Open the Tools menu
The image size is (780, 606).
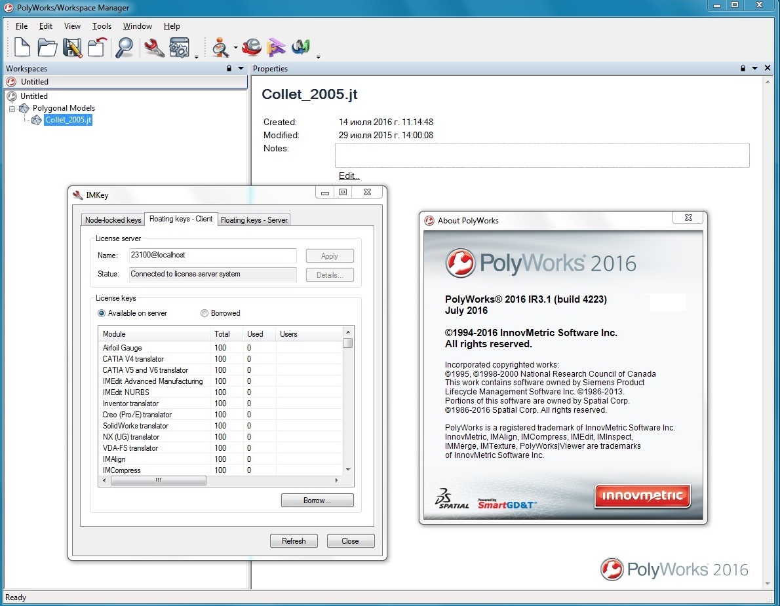pyautogui.click(x=102, y=26)
